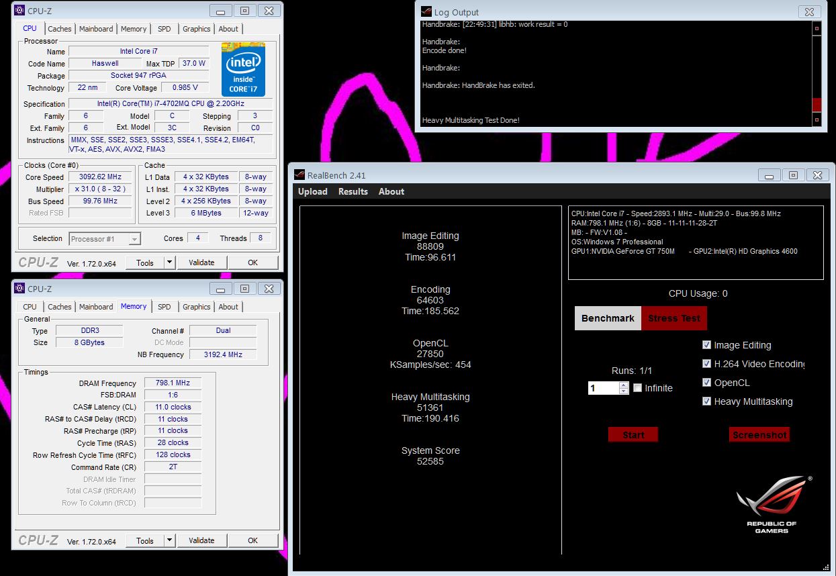The image size is (836, 576).
Task: Toggle H.264 Video Encoding checkbox
Action: [x=706, y=364]
